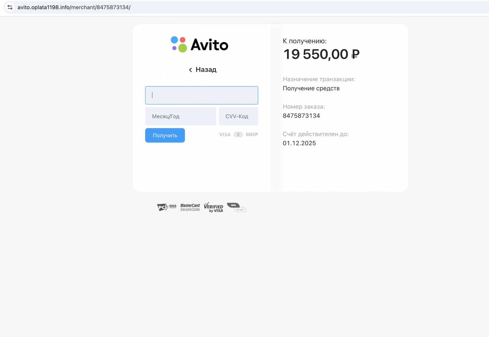Click the PCI DSS badge
Viewport: 489px width, 337px height.
coord(167,207)
